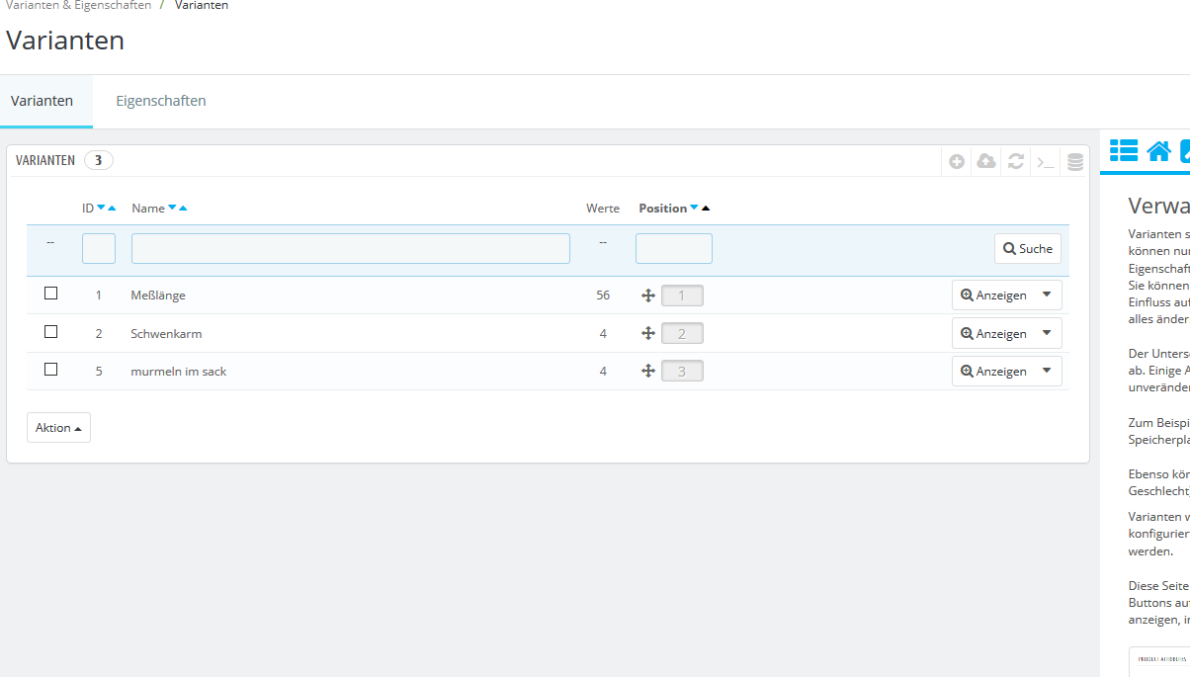Image resolution: width=1190 pixels, height=677 pixels.
Task: Move handle for Meßlänge row
Action: coord(648,295)
